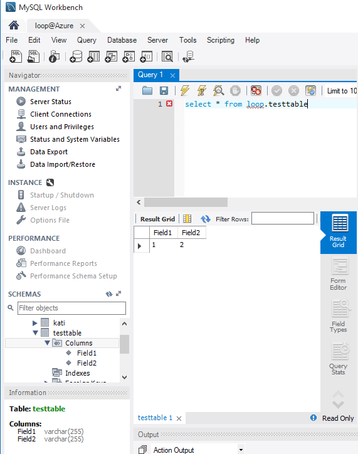The width and height of the screenshot is (358, 454).
Task: Create a new view icon
Action: tap(111, 56)
